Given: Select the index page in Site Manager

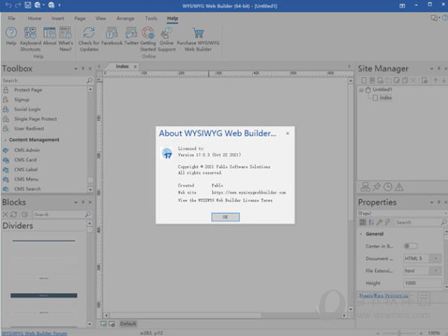Looking at the screenshot, I should [x=385, y=98].
